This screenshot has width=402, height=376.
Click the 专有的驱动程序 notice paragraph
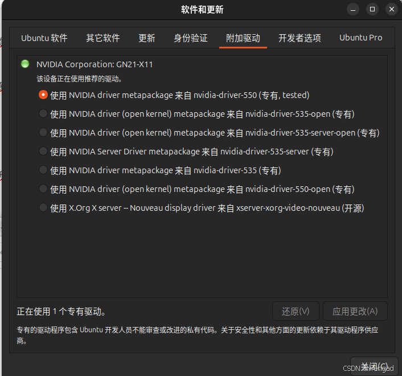[198, 335]
